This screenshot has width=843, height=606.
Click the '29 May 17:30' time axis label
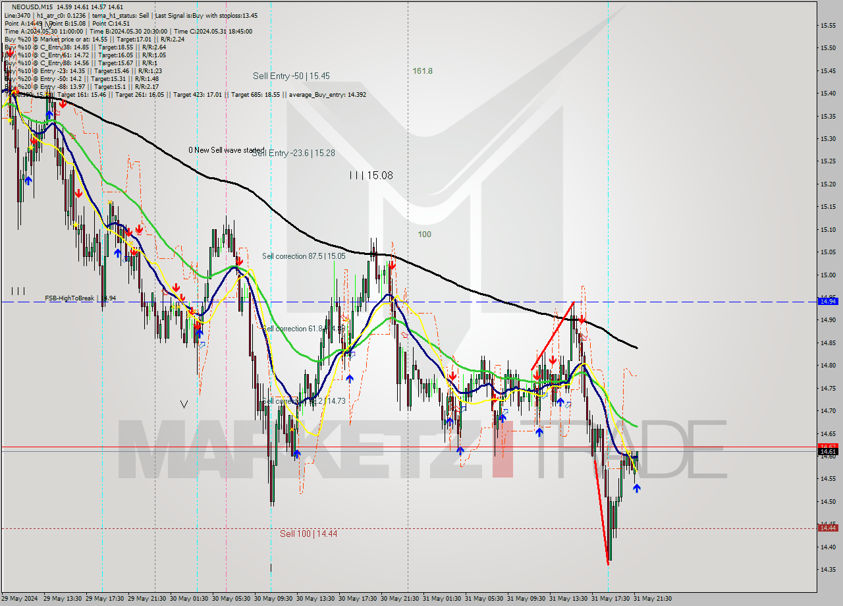(105, 599)
